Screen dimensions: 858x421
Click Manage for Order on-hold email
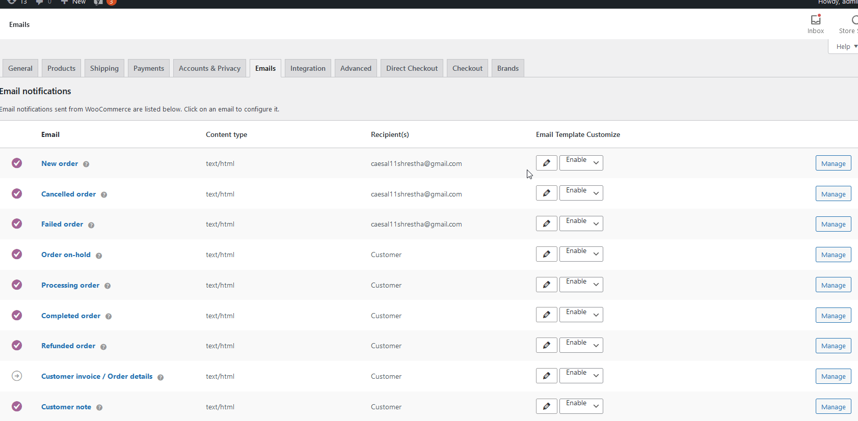(x=833, y=255)
